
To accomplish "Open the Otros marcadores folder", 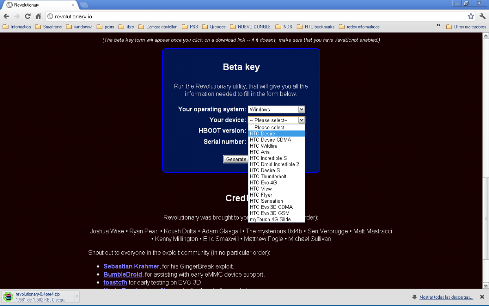I will (466, 27).
